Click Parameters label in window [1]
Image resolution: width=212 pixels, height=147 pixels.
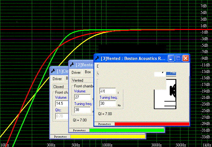point(60,137)
